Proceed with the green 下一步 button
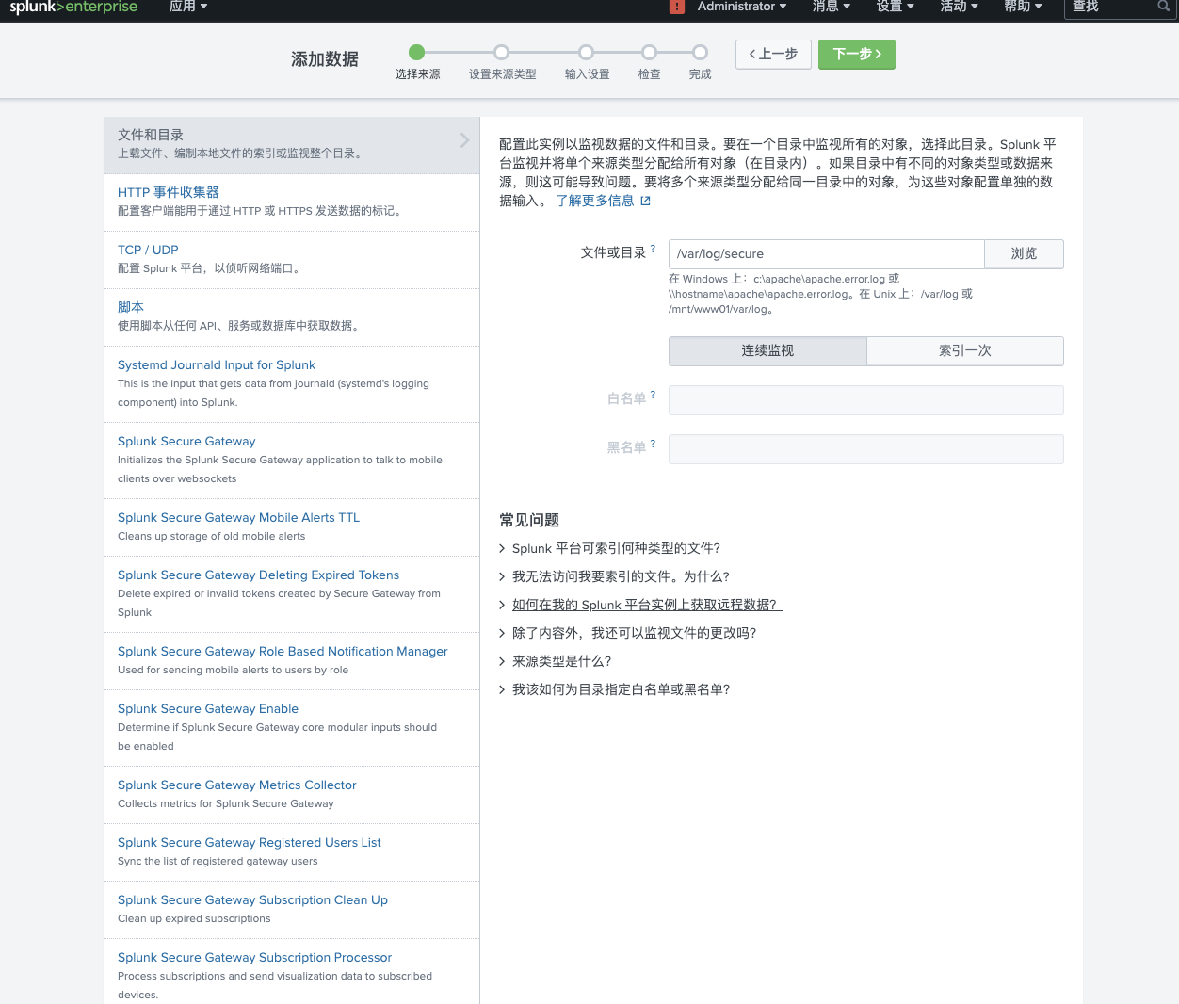Screen dimensions: 1179x1004 [x=857, y=55]
